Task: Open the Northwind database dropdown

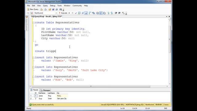Action: (56, 13)
